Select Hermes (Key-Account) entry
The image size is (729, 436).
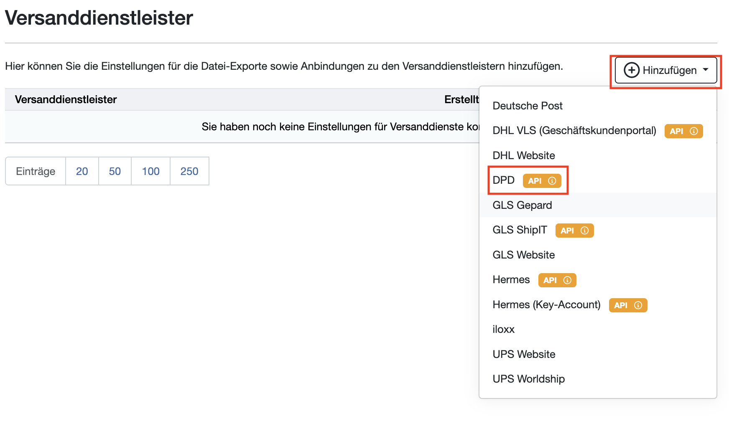pyautogui.click(x=598, y=304)
